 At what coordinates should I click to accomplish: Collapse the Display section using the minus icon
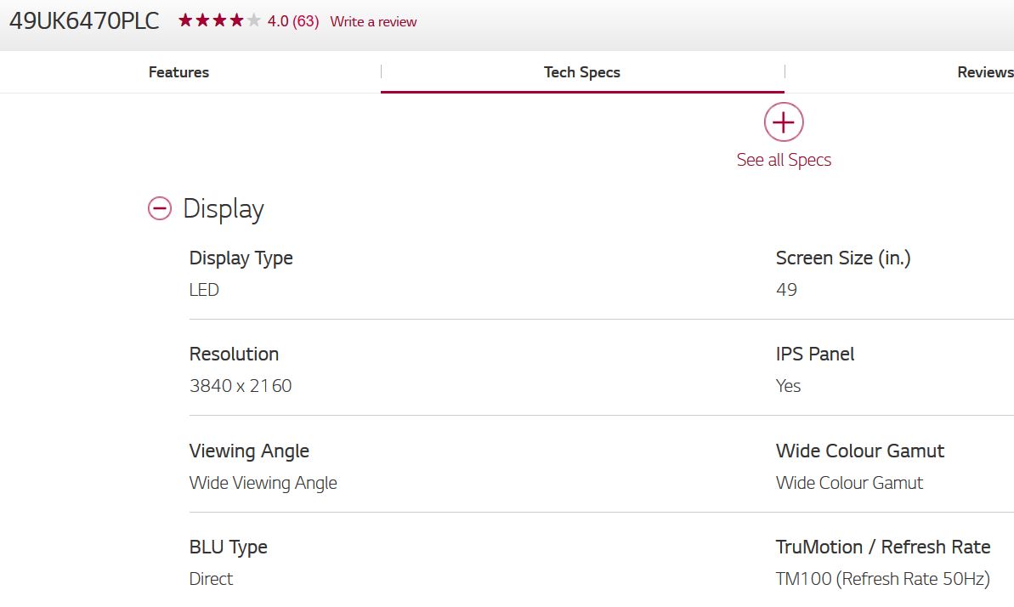point(160,209)
